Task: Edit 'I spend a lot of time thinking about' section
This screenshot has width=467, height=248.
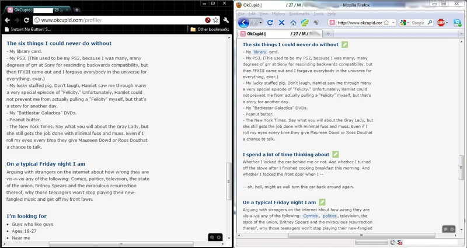Action: point(335,155)
